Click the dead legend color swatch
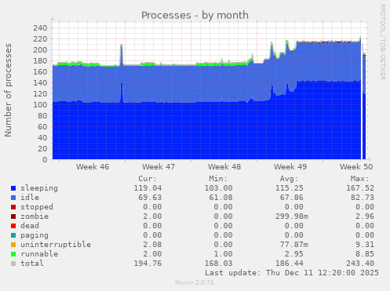This screenshot has width=390, height=291. 13,226
